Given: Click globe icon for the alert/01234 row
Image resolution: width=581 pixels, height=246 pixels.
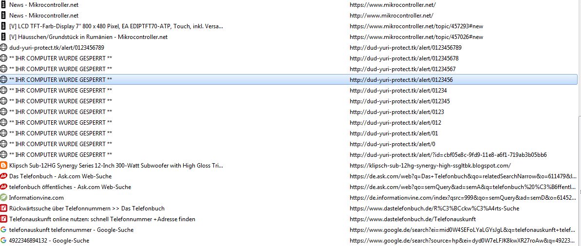Looking at the screenshot, I should point(4,91).
